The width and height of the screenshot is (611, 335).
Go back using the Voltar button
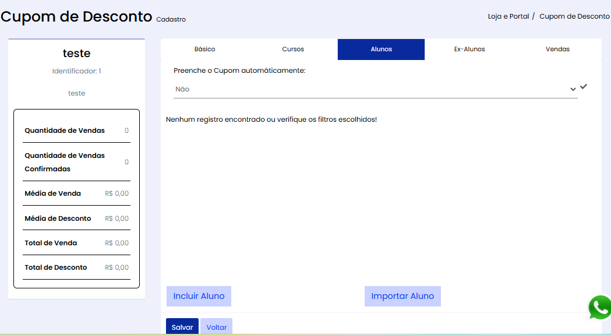pyautogui.click(x=217, y=327)
